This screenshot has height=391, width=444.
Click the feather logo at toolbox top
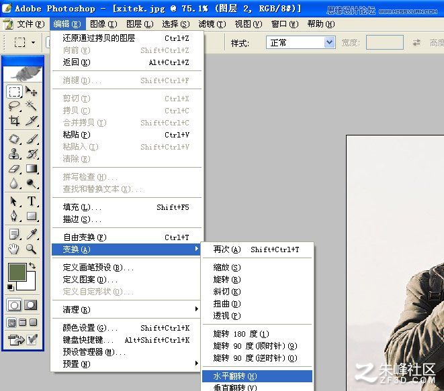[x=24, y=74]
